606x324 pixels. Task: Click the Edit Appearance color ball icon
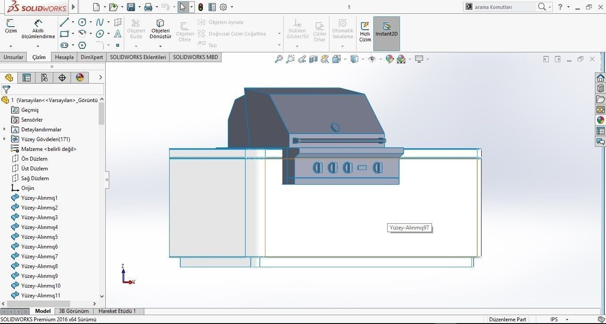pos(390,59)
